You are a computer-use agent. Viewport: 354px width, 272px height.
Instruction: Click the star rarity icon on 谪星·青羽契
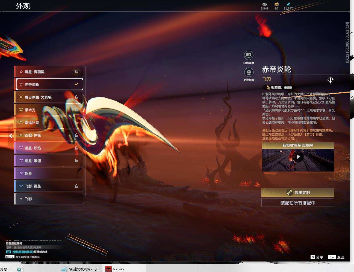[x=21, y=72]
